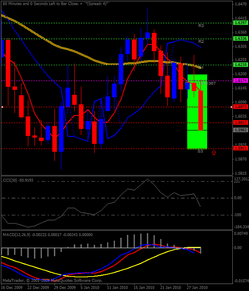
Task: Click the 1.6470 price scale value
Action: click(241, 4)
